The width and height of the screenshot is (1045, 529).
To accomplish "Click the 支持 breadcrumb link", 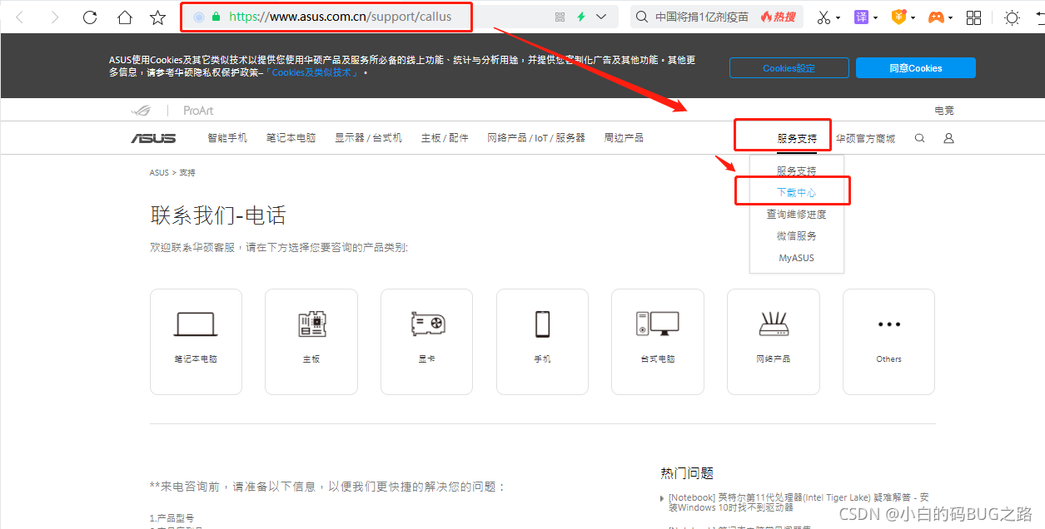I will (x=187, y=173).
